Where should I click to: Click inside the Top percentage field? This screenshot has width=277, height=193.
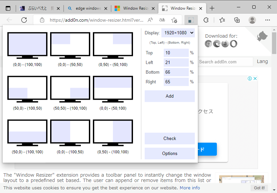pos(176,53)
